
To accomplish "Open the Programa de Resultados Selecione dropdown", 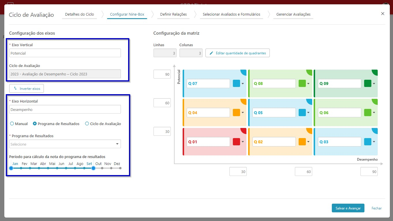I will (x=65, y=144).
